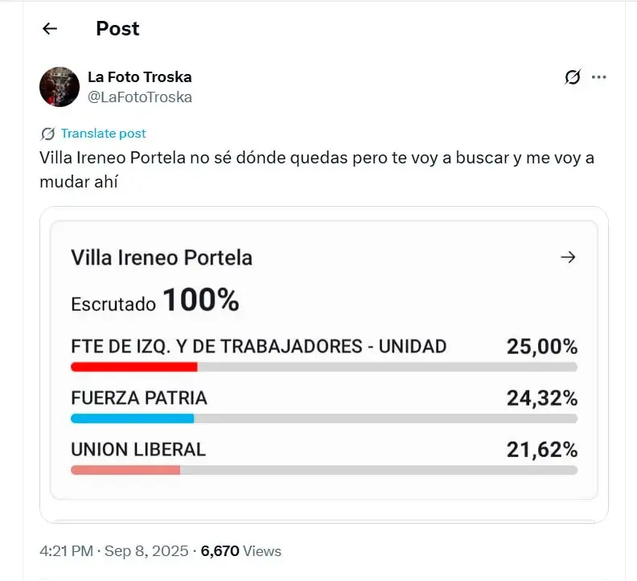Click the 6,670 Views count
The width and height of the screenshot is (637, 581).
point(241,551)
